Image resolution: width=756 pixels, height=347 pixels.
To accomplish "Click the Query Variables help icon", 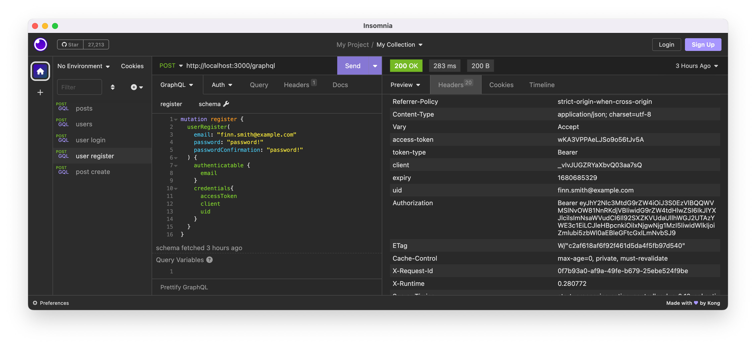I will coord(209,260).
